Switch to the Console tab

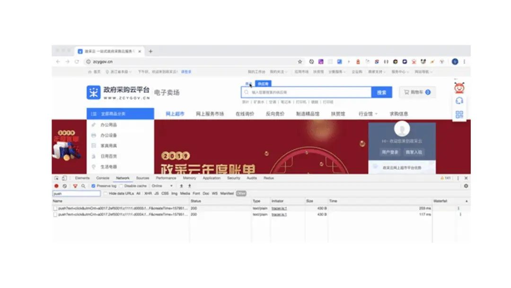click(103, 178)
